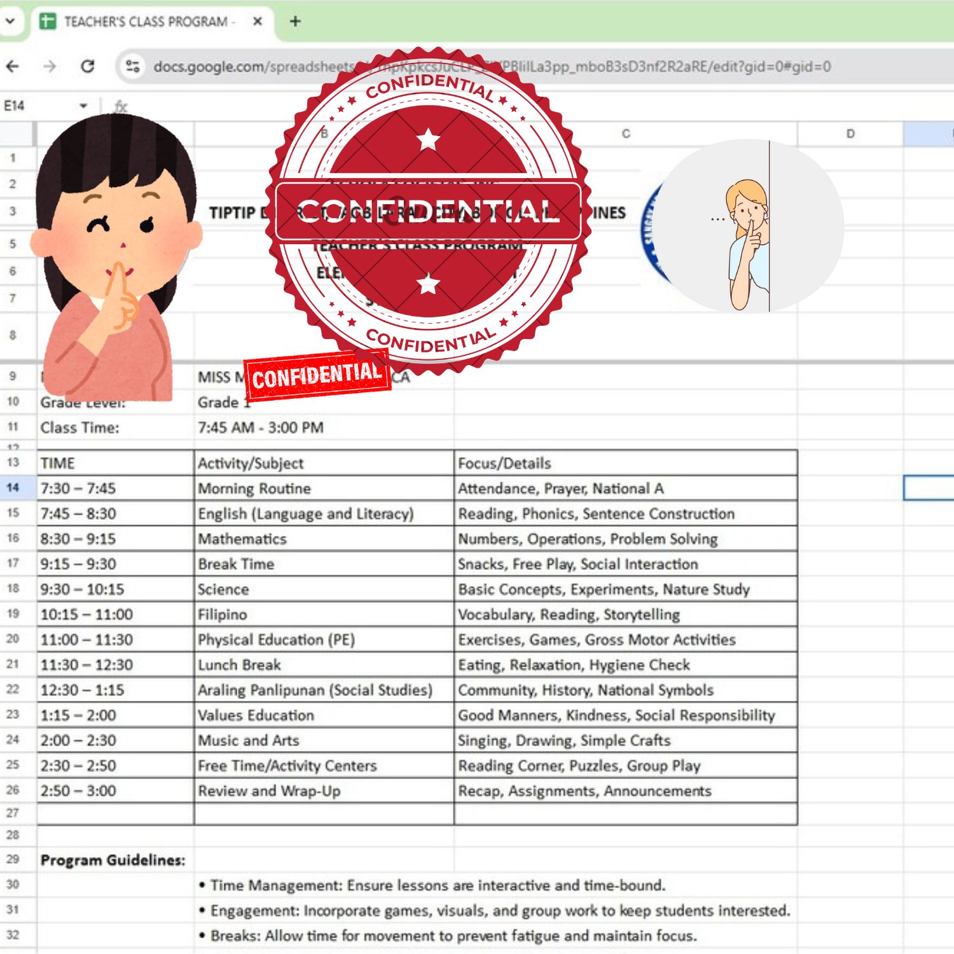
Task: Click "Community, History, National Symbols" cell
Action: pyautogui.click(x=626, y=689)
